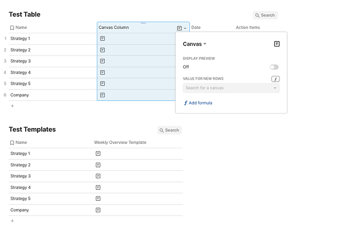The width and height of the screenshot is (361, 228).
Task: Open canvas icon in Strategy 3 Test Table row
Action: 103,61
